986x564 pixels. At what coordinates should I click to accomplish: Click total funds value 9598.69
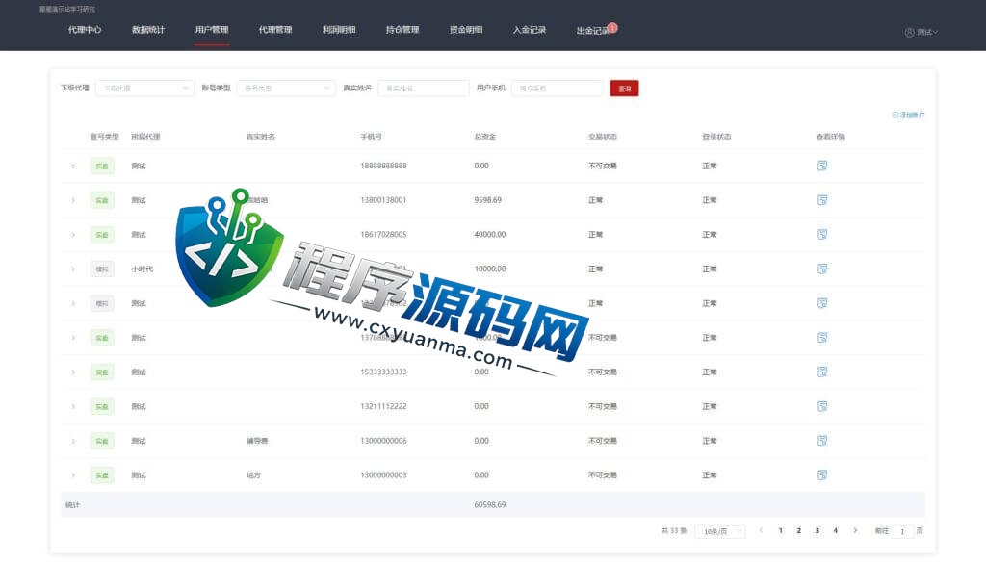point(488,200)
